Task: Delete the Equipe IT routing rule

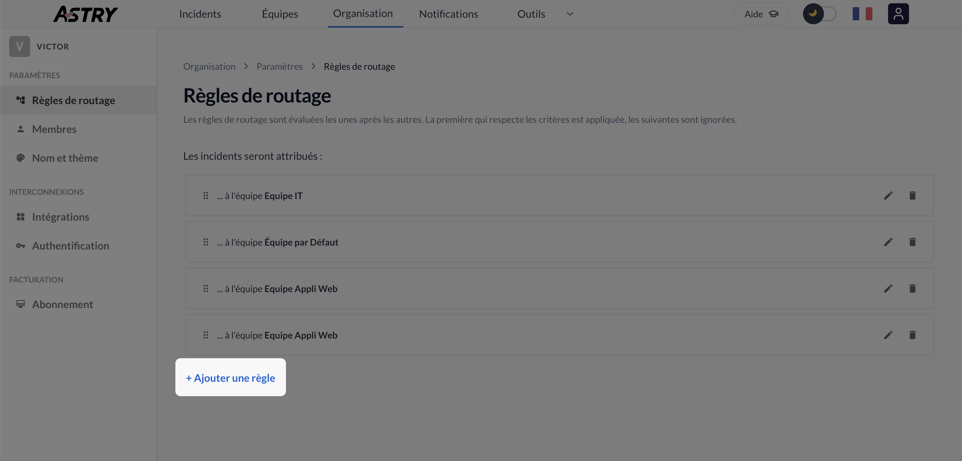Action: point(912,196)
